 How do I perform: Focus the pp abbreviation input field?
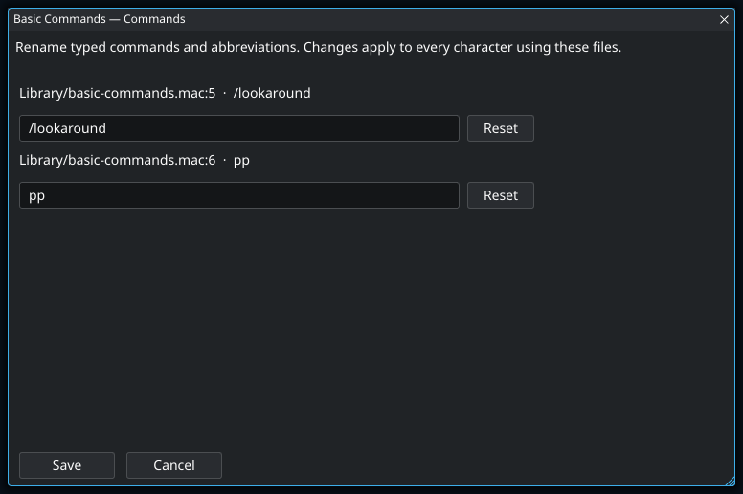(238, 195)
